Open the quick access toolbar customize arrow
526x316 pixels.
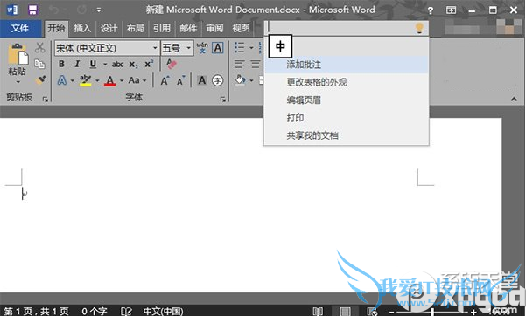(x=99, y=10)
